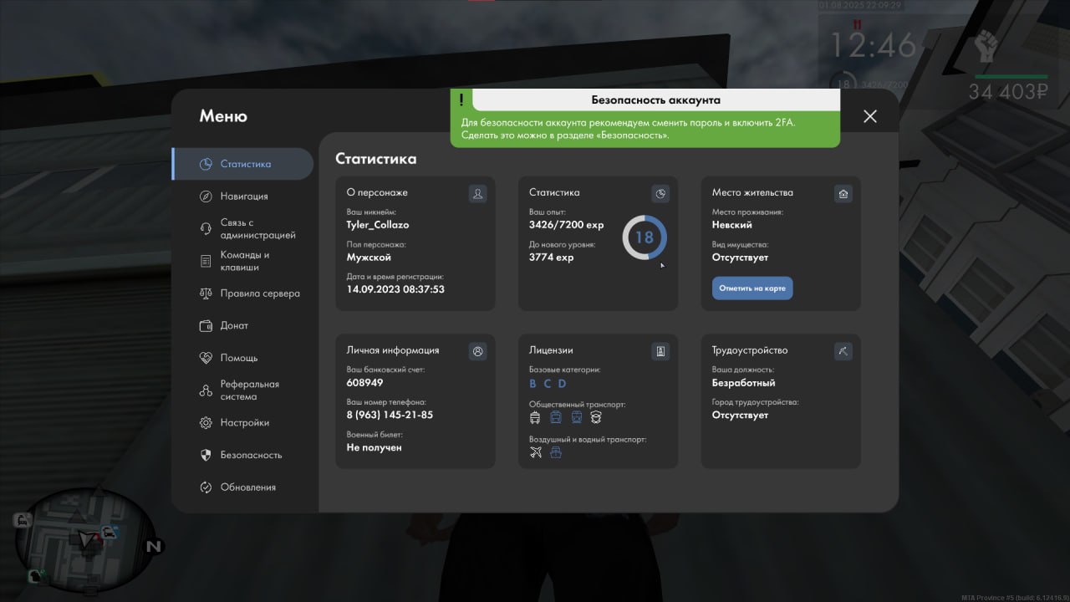Screen dimensions: 1070x602
Task: Click the wallet icon beside Донат
Action: pyautogui.click(x=206, y=326)
